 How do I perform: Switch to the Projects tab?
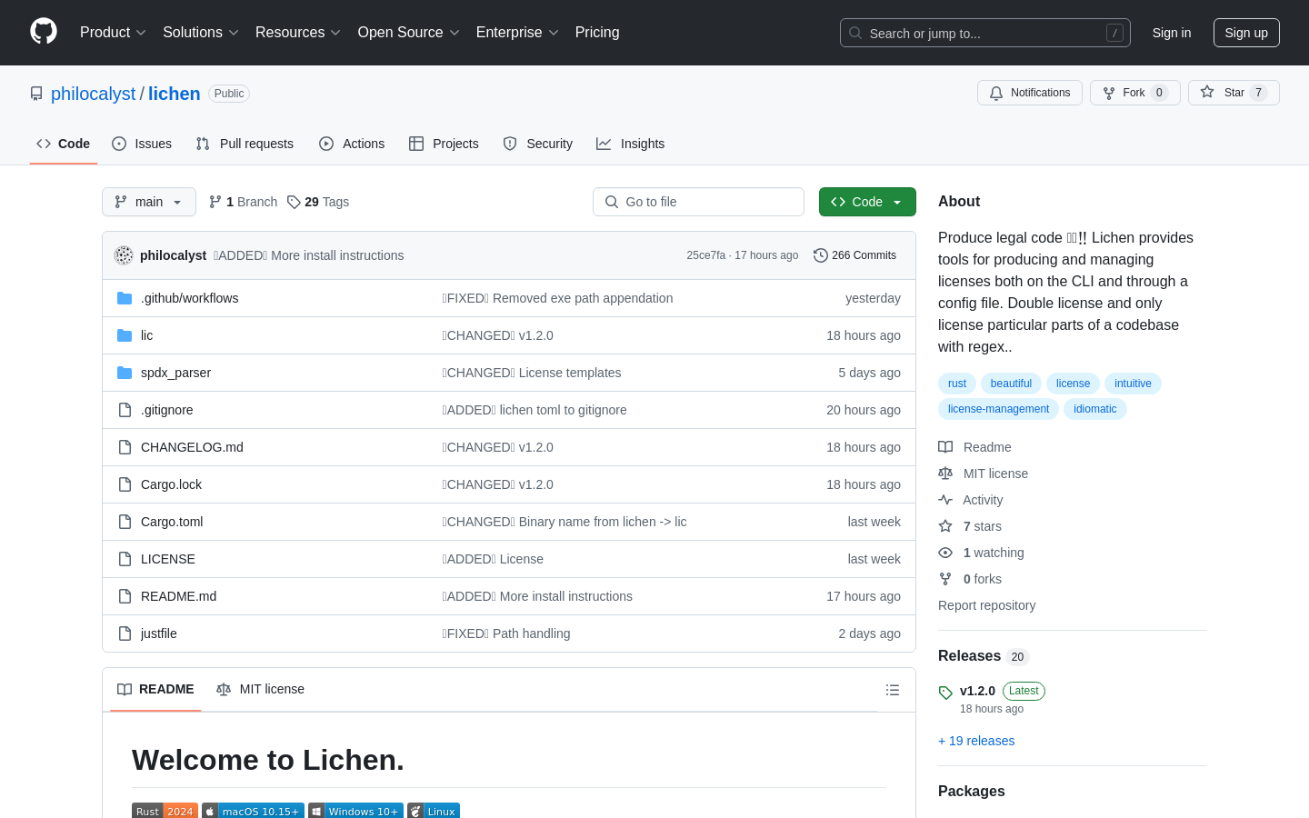pyautogui.click(x=444, y=144)
